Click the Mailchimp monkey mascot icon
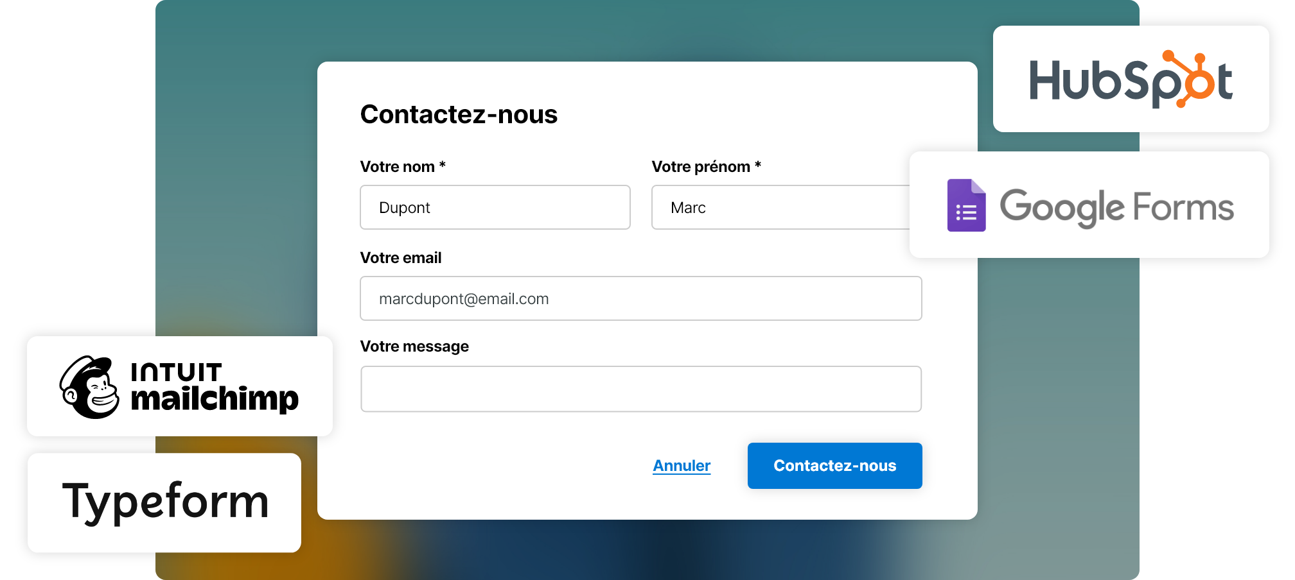The image size is (1295, 580). click(89, 387)
